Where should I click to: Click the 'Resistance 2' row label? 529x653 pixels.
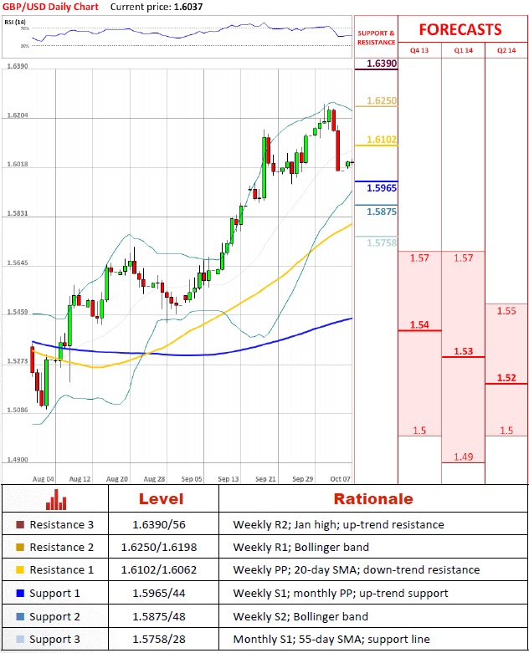pyautogui.click(x=62, y=547)
